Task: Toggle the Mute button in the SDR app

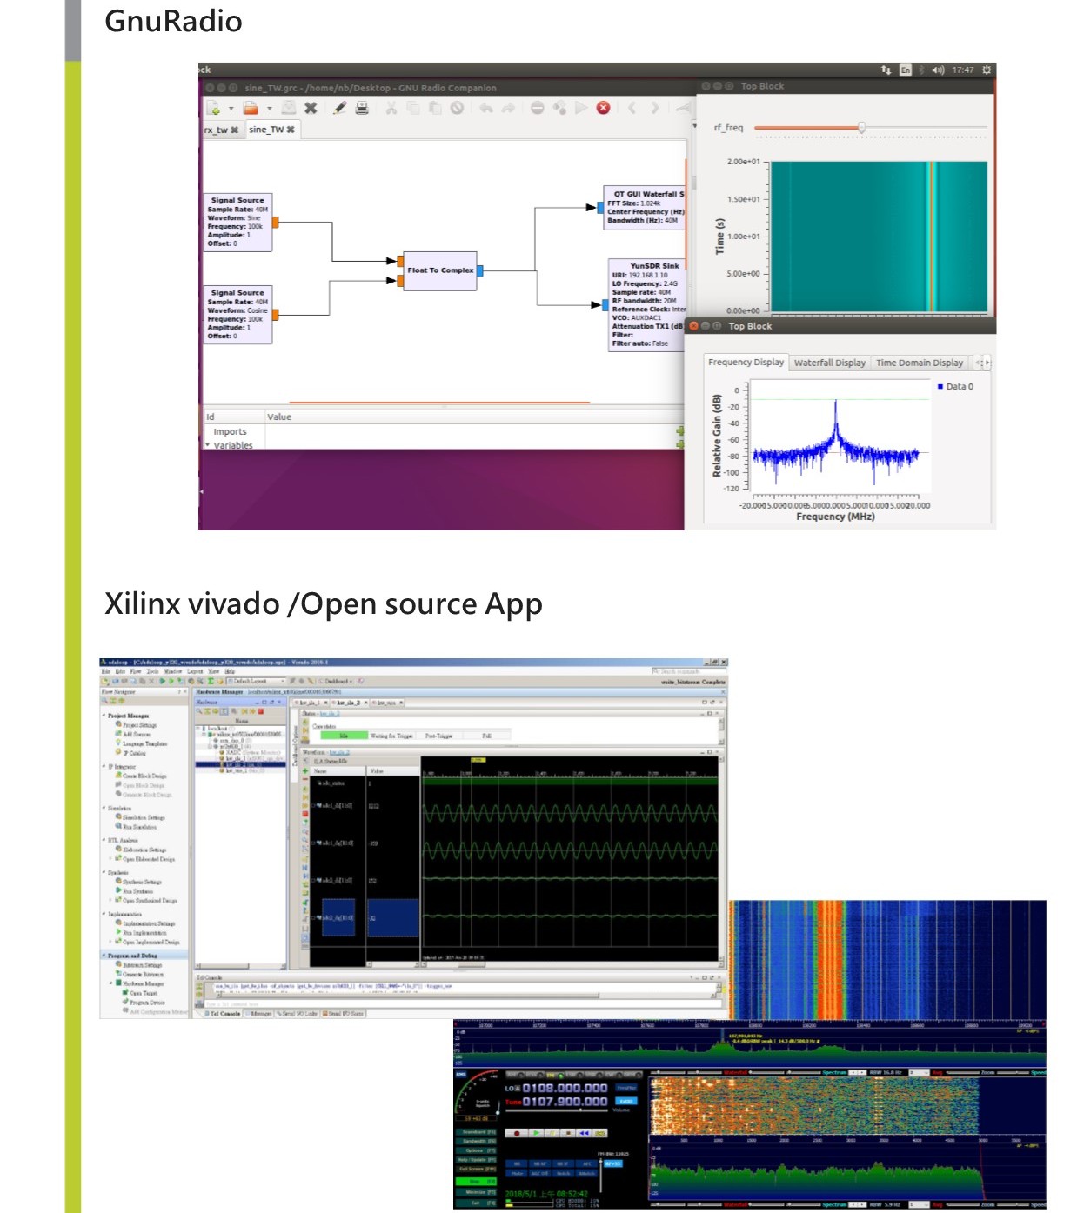Action: coord(517,1173)
